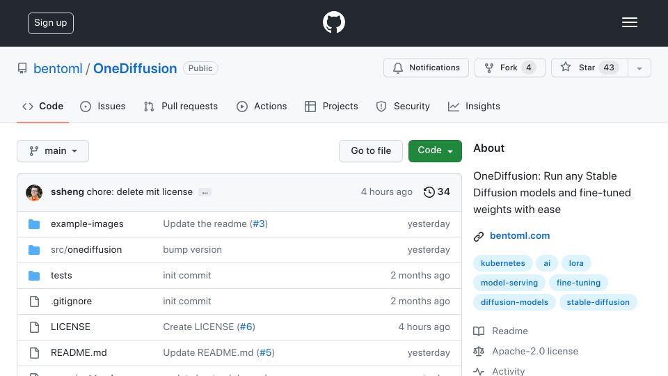
Task: Open the ssheng author link
Action: point(67,192)
